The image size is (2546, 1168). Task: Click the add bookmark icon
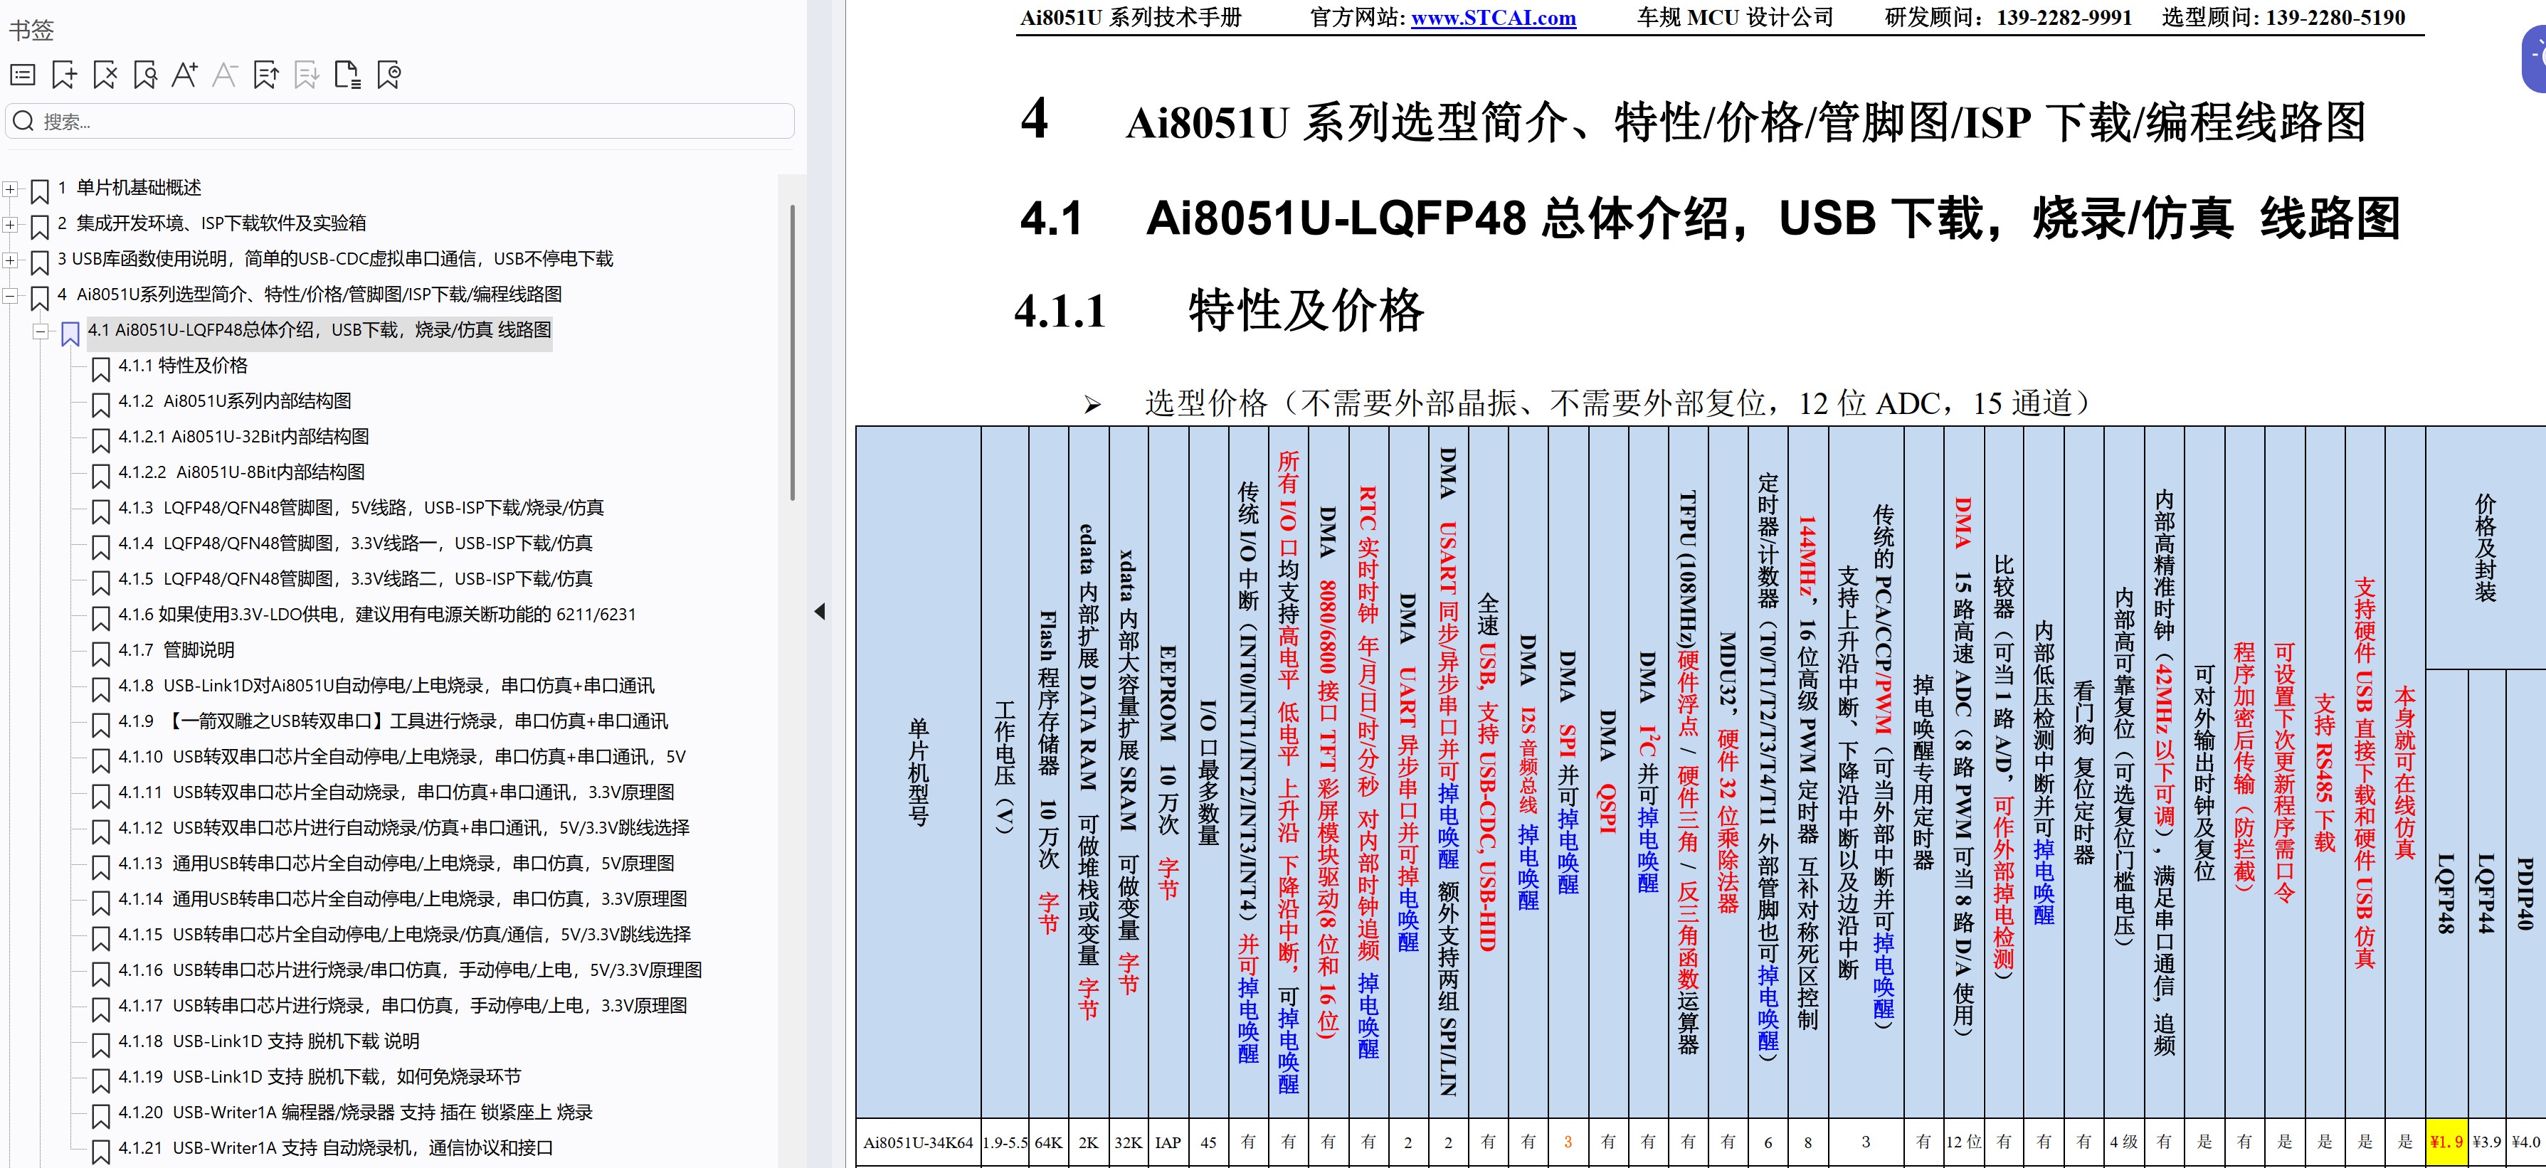[x=64, y=75]
